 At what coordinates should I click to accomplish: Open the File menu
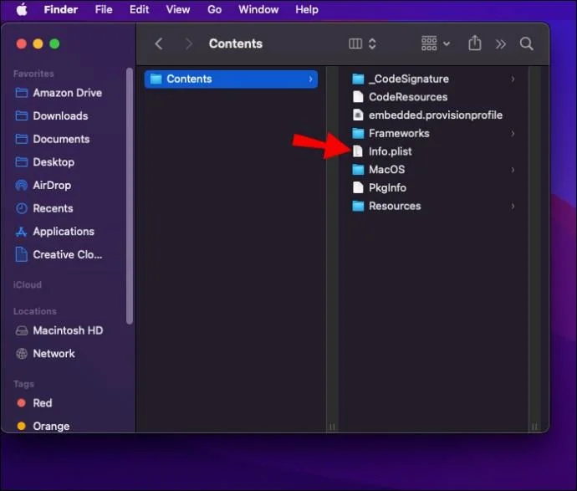pyautogui.click(x=104, y=9)
